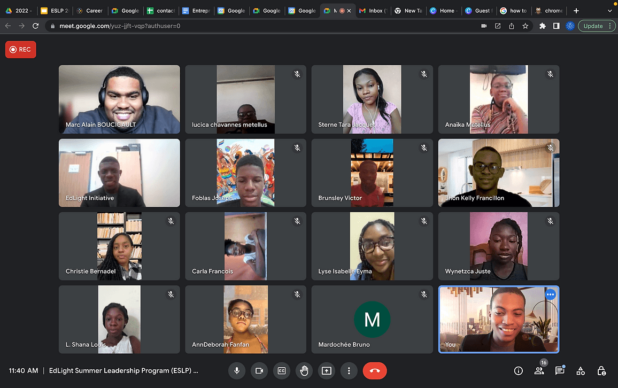Bookmark the page with the star icon
The height and width of the screenshot is (388, 618).
pyautogui.click(x=525, y=25)
